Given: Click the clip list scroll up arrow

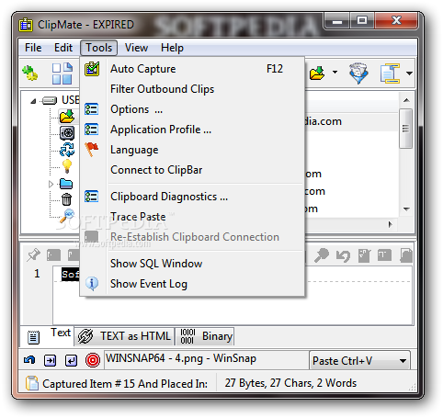Looking at the screenshot, I should tap(406, 100).
